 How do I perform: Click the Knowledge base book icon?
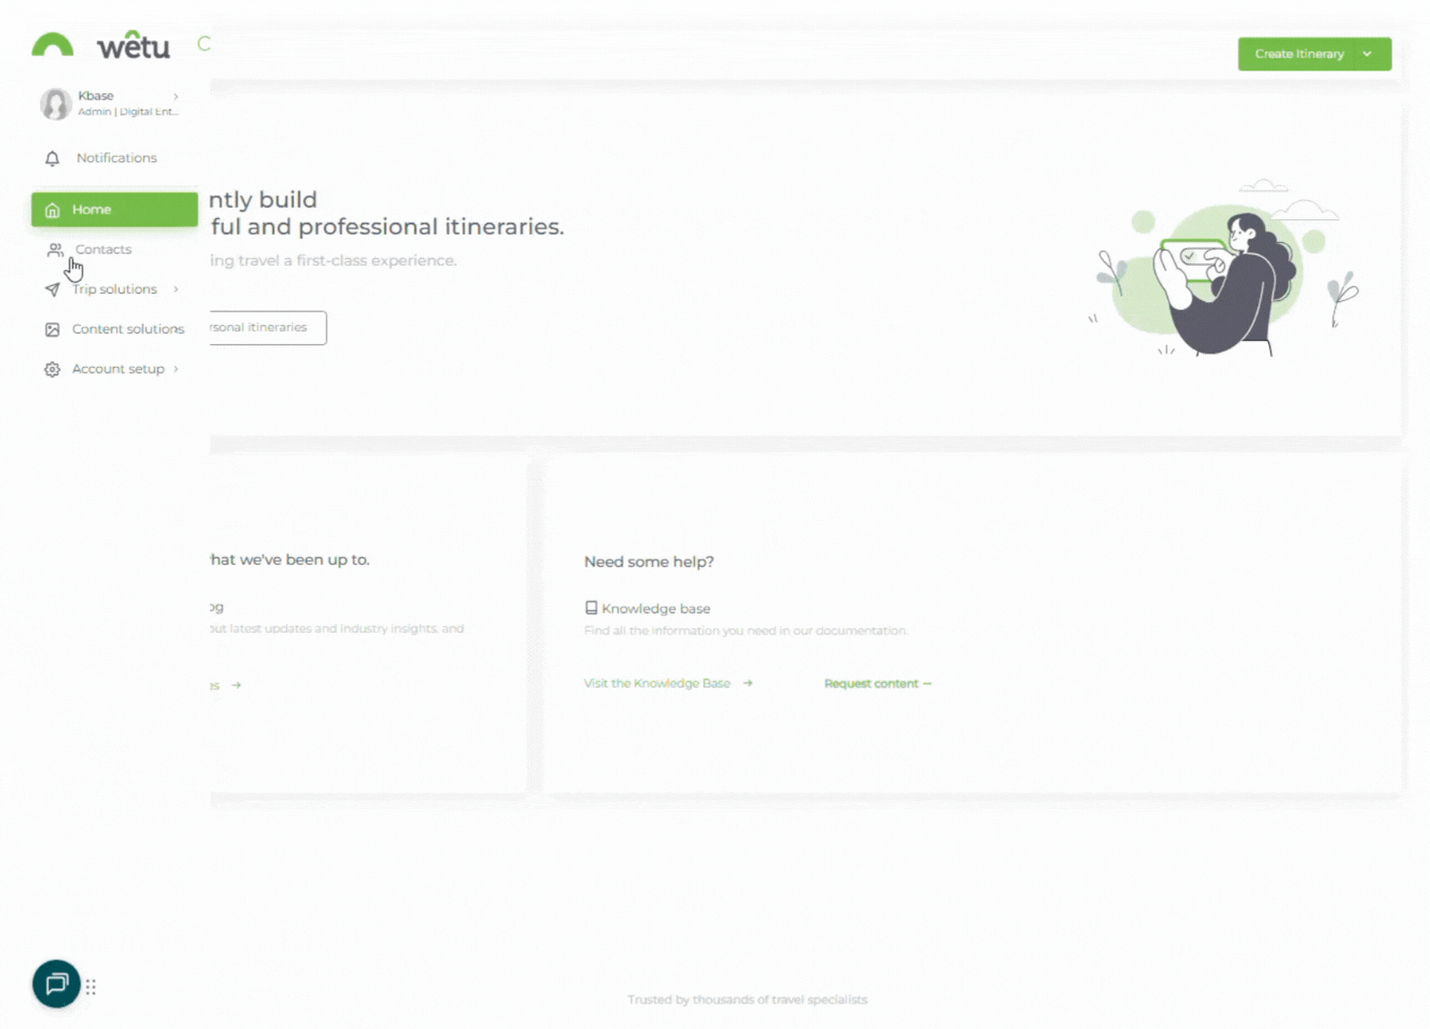point(591,608)
